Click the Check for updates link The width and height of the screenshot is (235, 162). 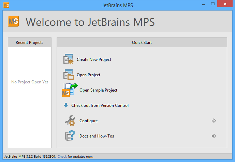point(62,157)
